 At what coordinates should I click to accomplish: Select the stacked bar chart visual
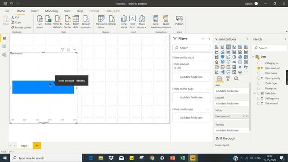[216, 47]
